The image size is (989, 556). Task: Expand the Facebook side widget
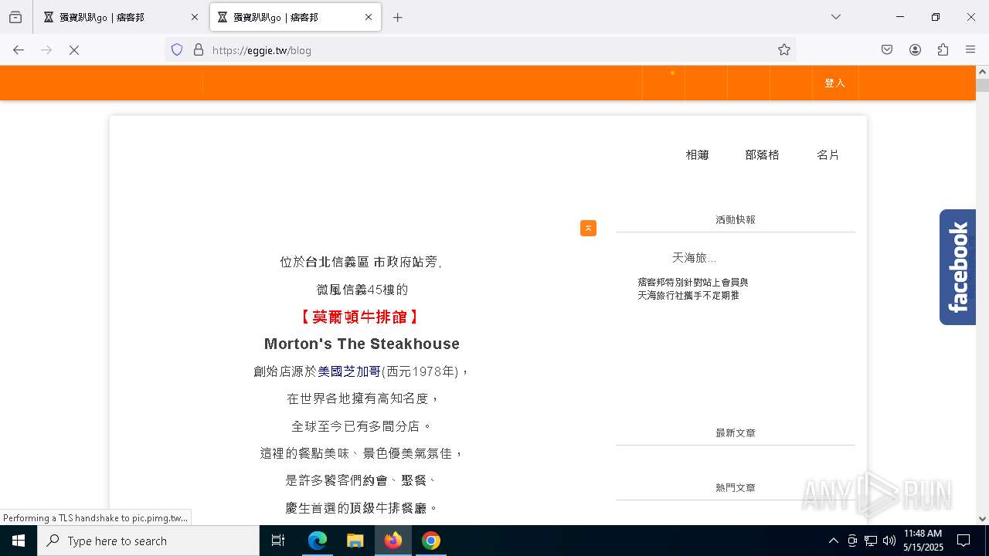tap(957, 267)
